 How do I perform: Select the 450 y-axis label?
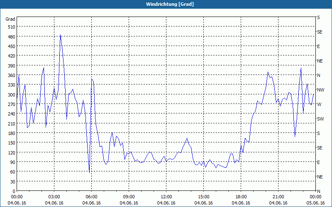click(x=12, y=46)
